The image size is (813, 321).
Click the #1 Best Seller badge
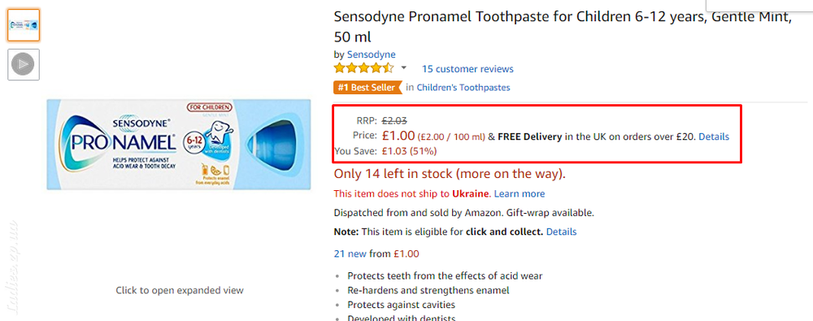pyautogui.click(x=367, y=88)
